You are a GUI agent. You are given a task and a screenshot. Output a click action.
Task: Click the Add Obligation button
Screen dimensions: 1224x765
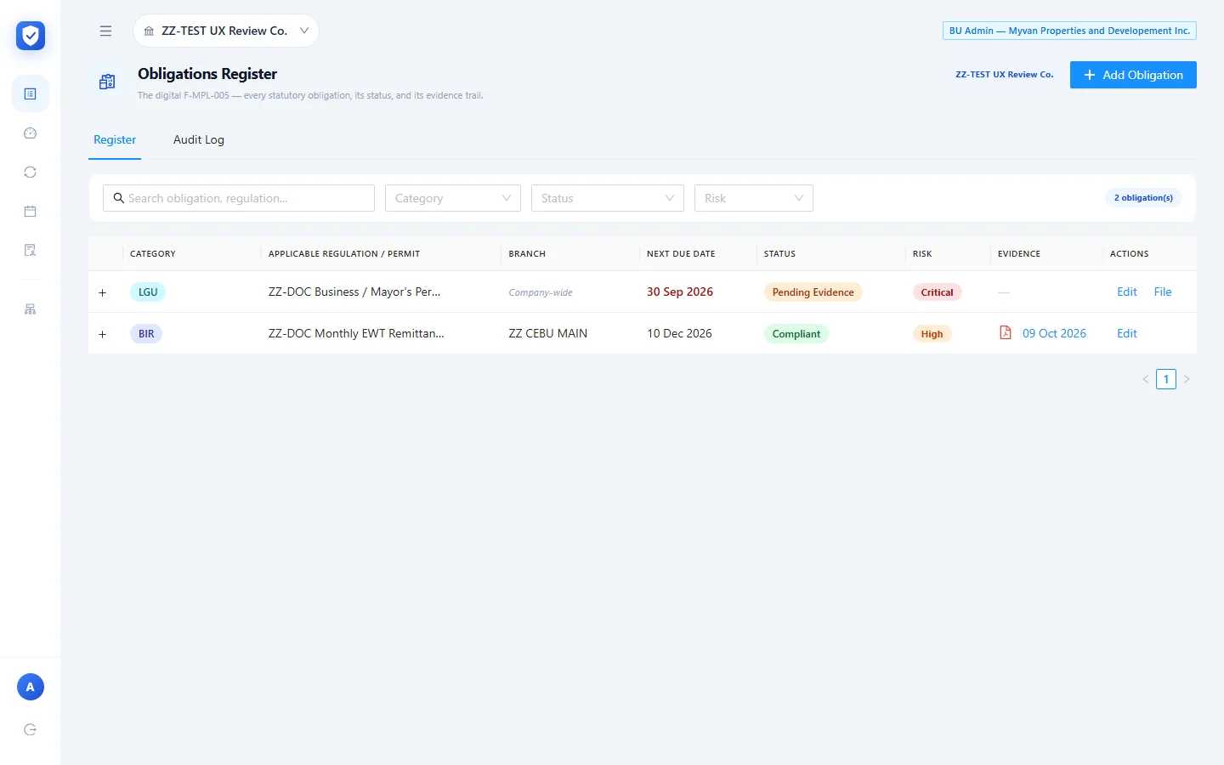(1133, 75)
